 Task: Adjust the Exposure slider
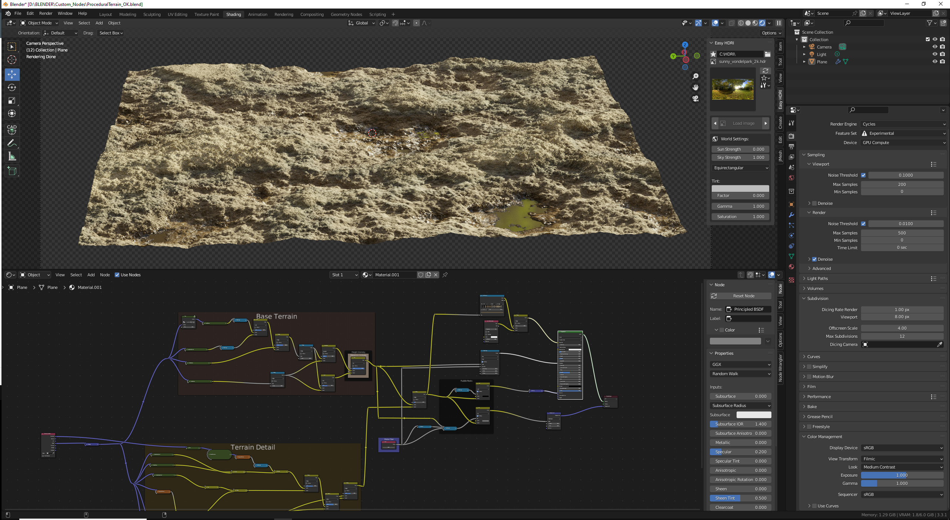click(x=902, y=475)
